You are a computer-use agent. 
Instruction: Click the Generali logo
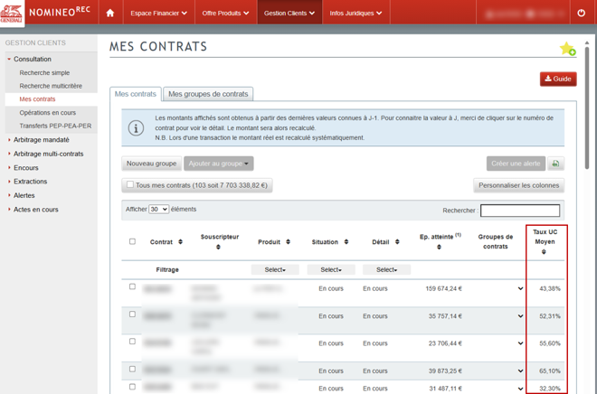tap(13, 14)
